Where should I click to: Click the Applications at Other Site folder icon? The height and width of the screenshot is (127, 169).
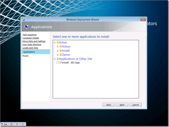pos(58,59)
